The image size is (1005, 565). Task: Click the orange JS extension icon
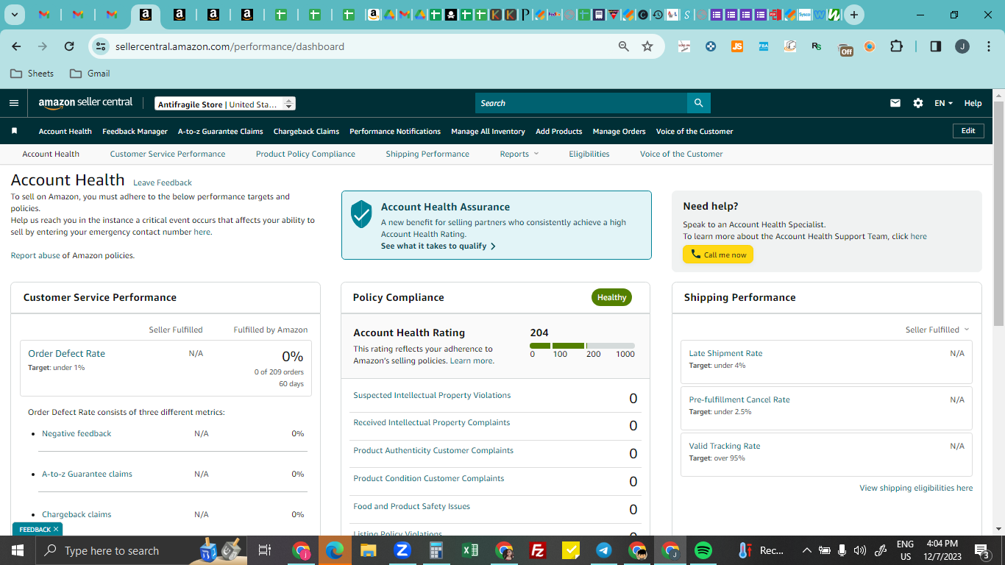click(x=737, y=46)
